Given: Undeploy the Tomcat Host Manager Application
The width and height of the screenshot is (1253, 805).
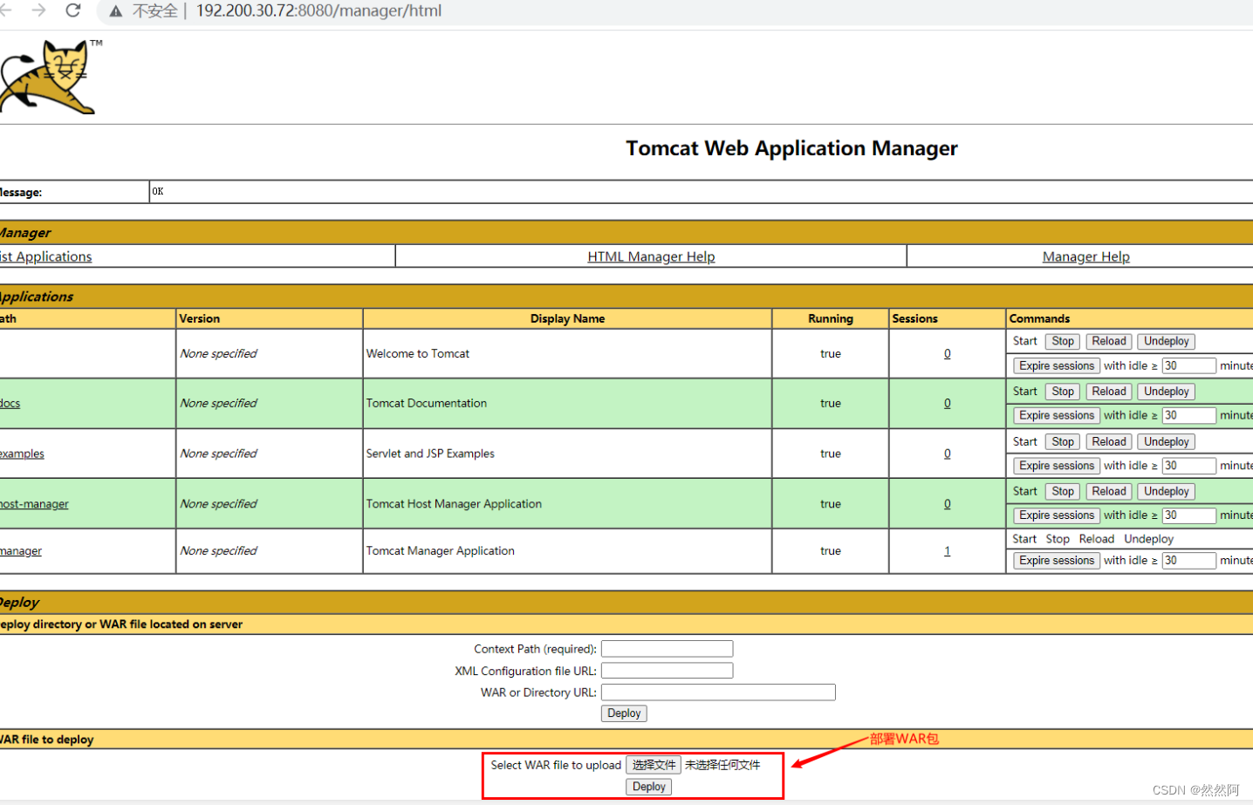Looking at the screenshot, I should [1166, 492].
